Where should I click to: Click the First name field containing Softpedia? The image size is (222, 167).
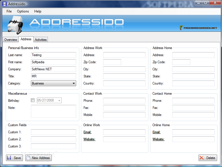(53, 62)
